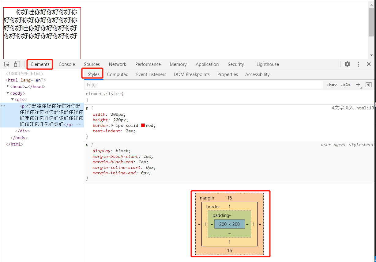This screenshot has height=262, width=376.
Task: Add a new style rule
Action: [358, 85]
